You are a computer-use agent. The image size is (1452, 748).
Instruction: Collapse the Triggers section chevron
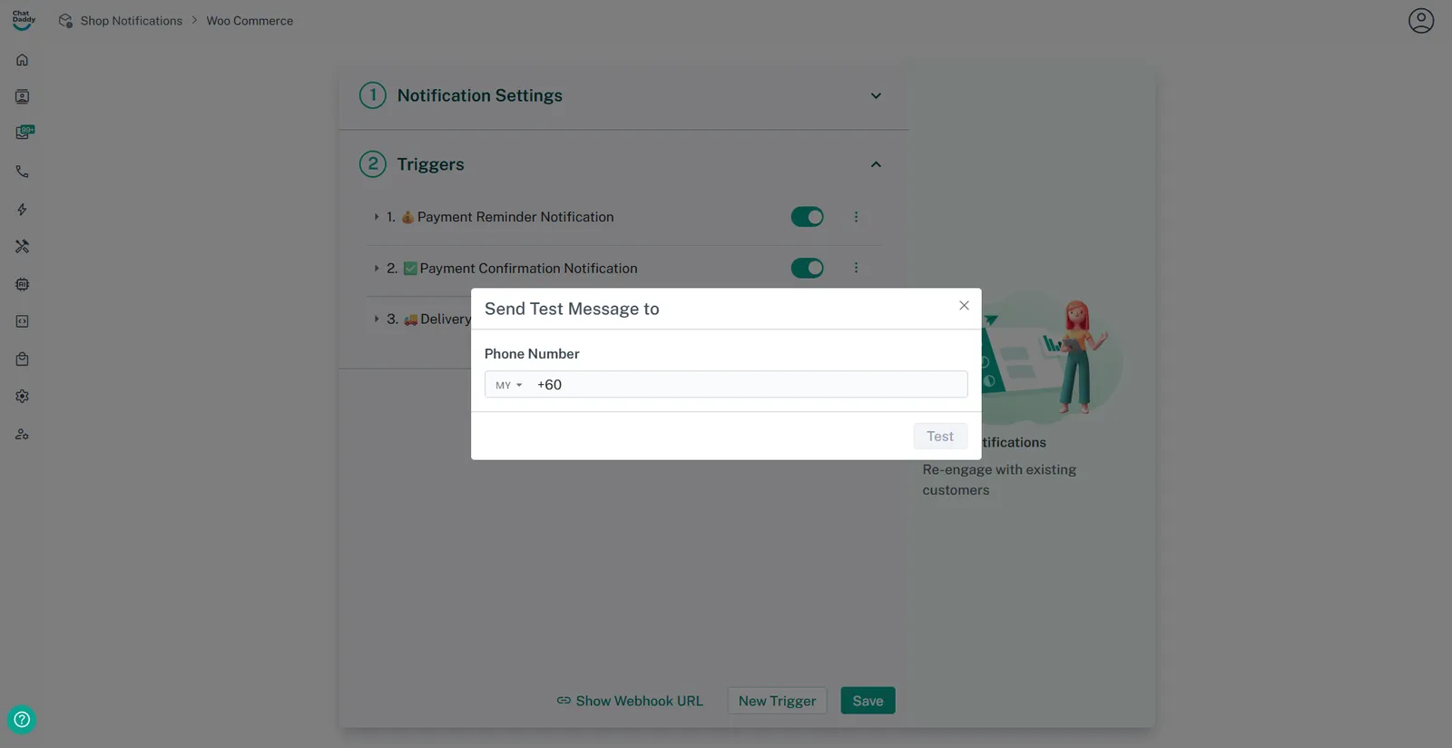click(x=876, y=164)
